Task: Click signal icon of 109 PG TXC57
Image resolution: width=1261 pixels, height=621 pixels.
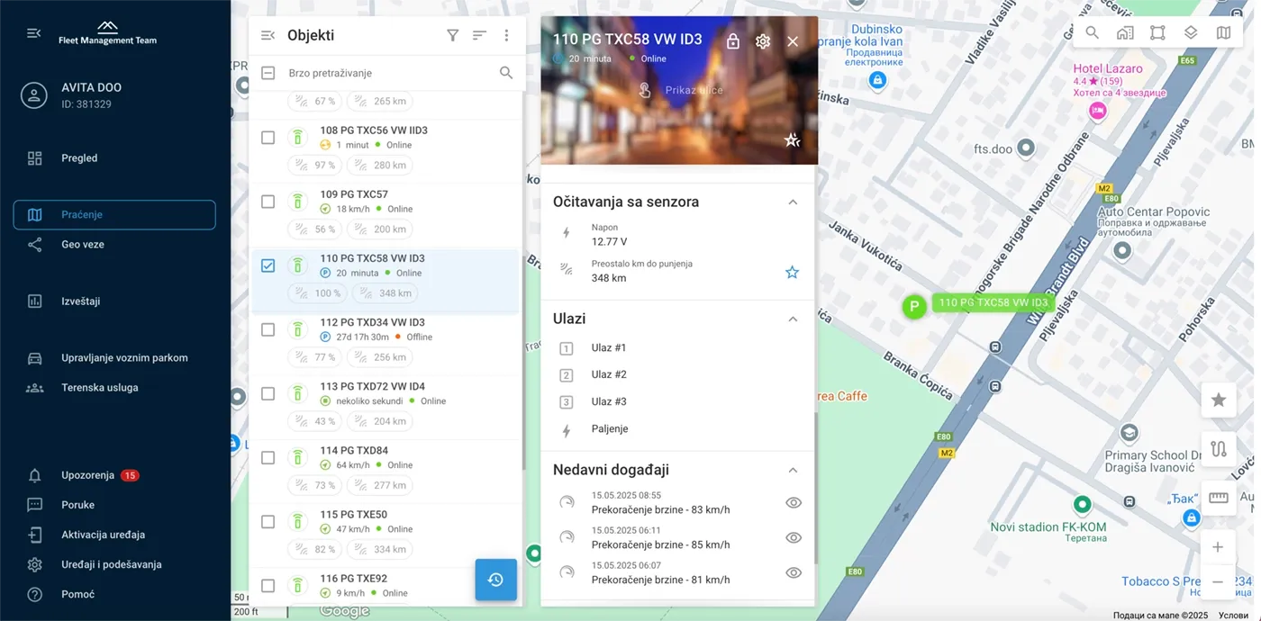Action: point(297,202)
